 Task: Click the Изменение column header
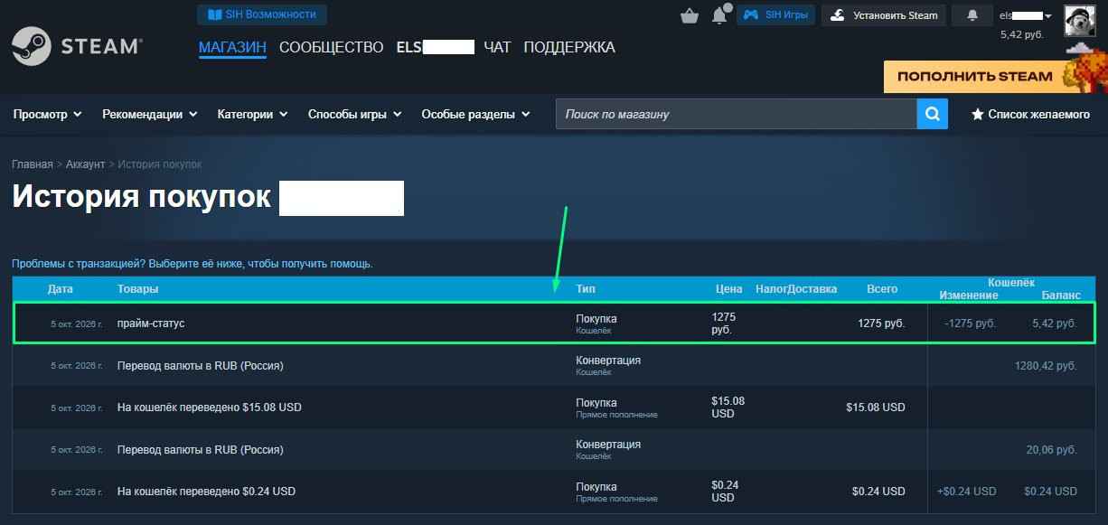[969, 295]
